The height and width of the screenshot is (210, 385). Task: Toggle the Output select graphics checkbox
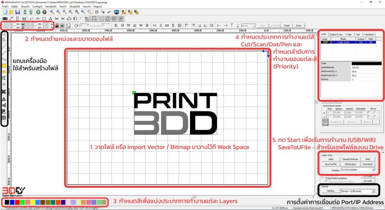323,178
